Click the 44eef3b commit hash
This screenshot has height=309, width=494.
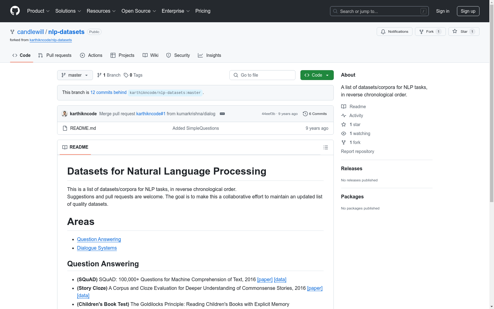[x=268, y=114]
